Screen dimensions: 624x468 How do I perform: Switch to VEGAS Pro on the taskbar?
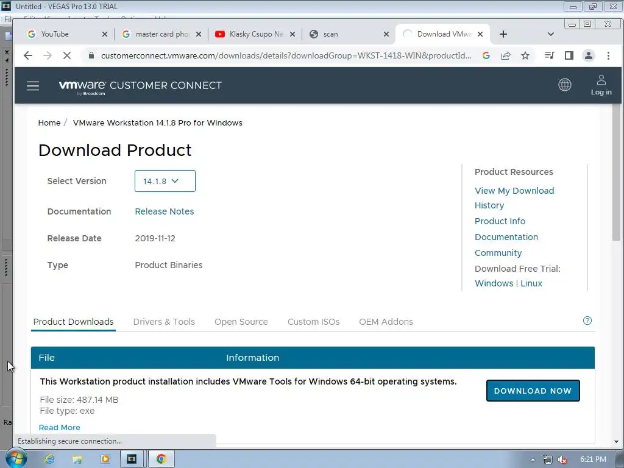coord(132,459)
